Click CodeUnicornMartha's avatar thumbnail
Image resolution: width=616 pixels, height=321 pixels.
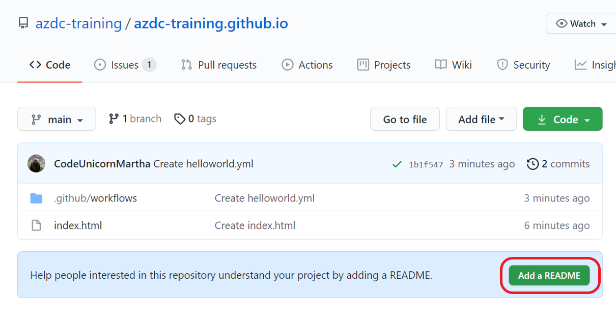pyautogui.click(x=36, y=163)
